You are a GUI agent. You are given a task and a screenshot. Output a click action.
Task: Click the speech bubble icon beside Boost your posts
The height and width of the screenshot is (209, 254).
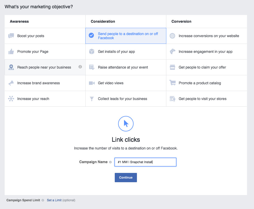point(11,36)
